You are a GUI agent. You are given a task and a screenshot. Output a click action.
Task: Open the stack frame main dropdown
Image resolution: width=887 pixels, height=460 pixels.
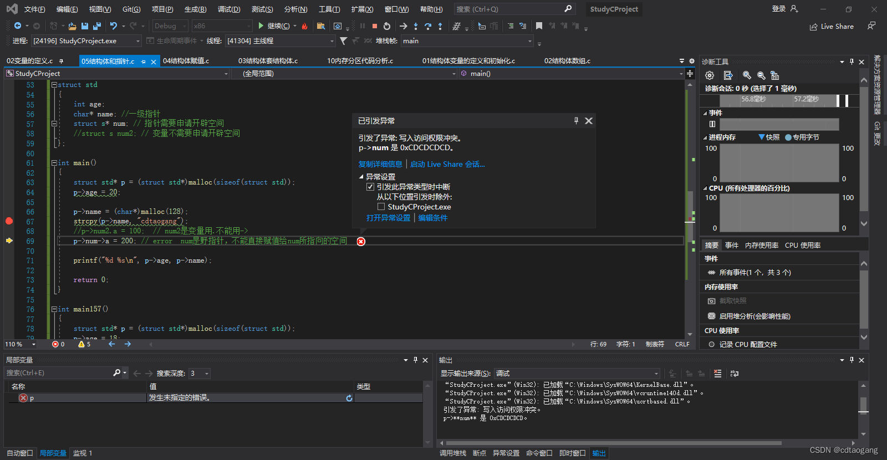click(x=467, y=41)
